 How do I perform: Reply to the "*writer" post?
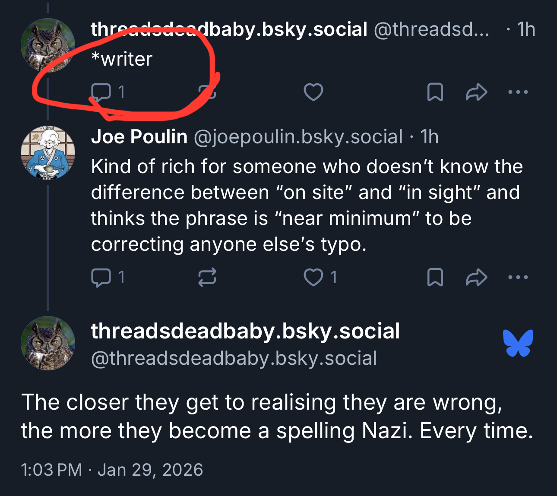point(101,92)
